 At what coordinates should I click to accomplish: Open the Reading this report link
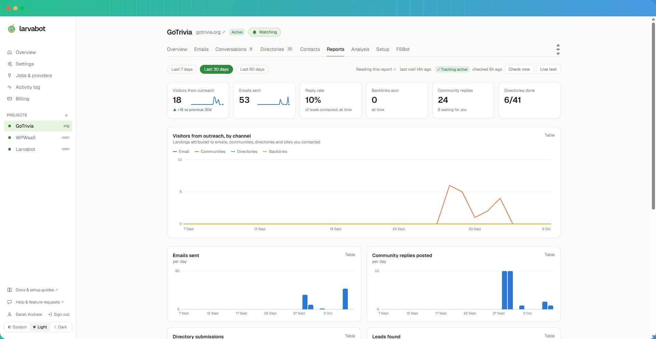click(376, 69)
